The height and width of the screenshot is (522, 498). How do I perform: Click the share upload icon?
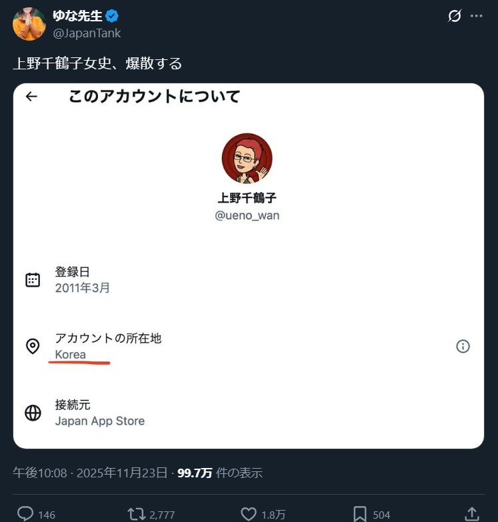[471, 514]
